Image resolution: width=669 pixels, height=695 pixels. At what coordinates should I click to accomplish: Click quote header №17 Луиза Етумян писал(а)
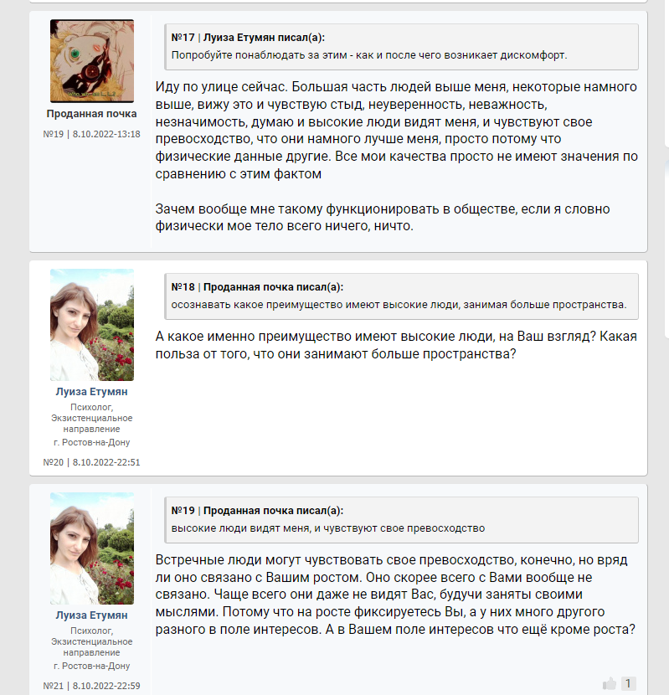tap(248, 38)
